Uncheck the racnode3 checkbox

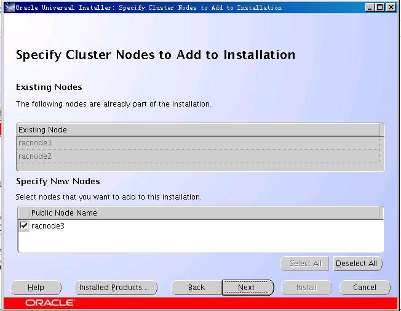(24, 225)
